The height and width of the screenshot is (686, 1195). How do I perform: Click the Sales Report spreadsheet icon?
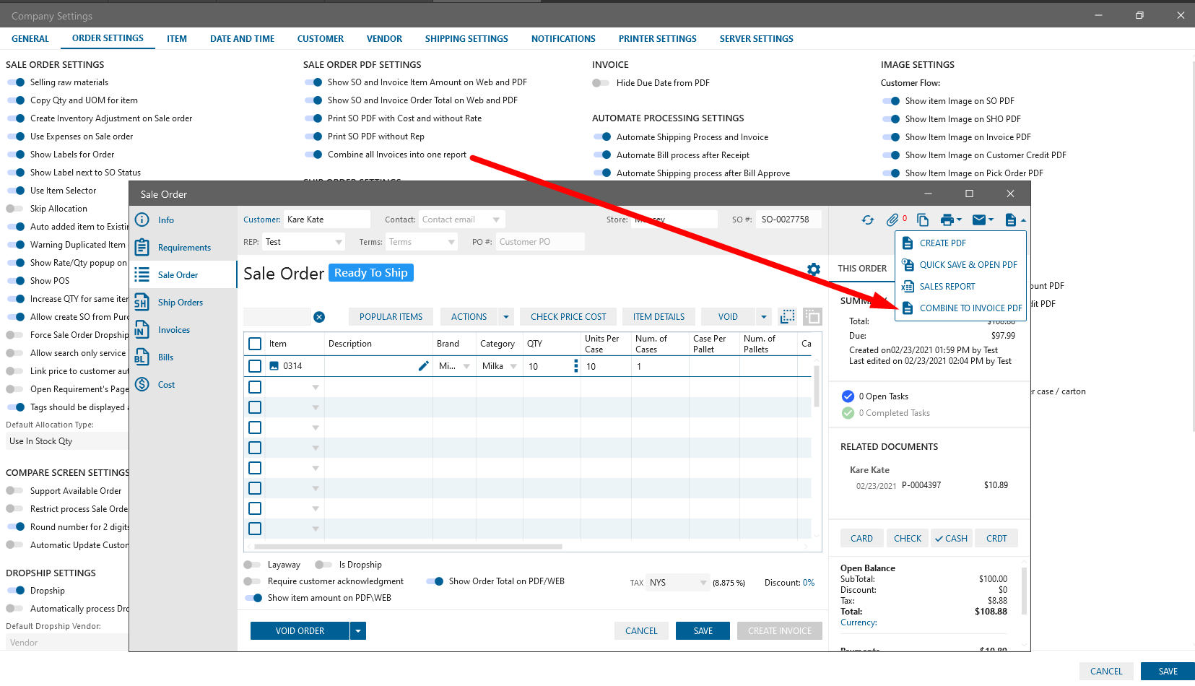coord(908,287)
